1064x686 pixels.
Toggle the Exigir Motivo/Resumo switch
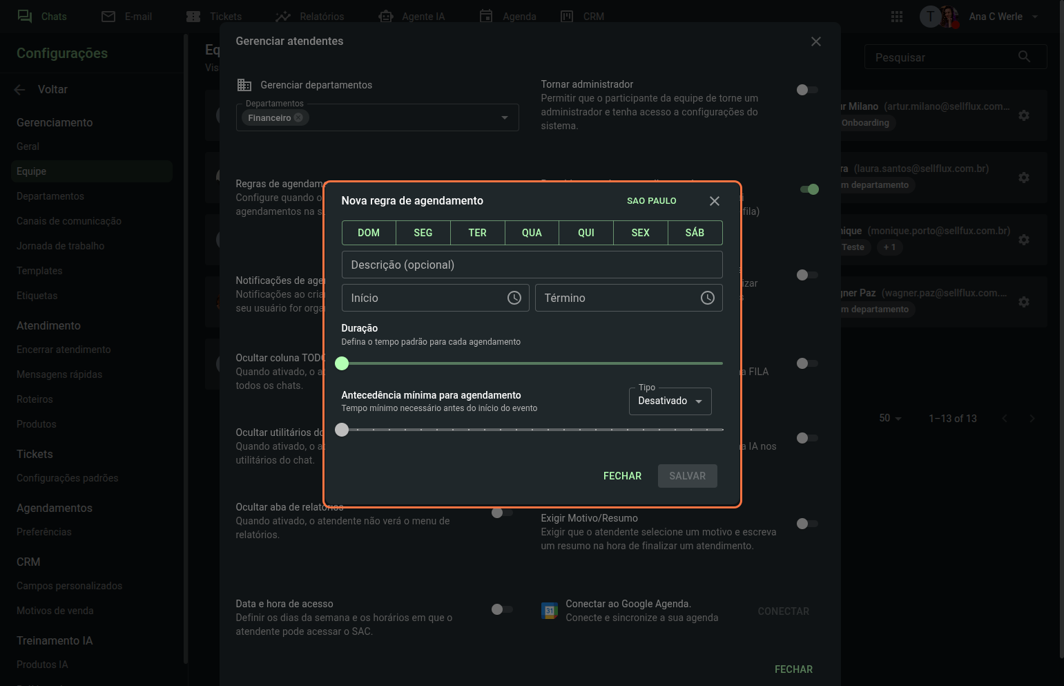point(806,524)
